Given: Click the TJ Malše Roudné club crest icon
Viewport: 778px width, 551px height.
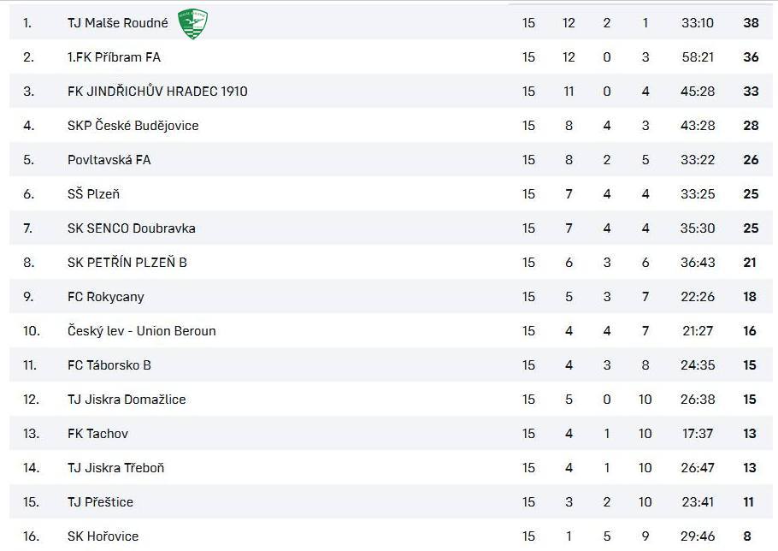Looking at the screenshot, I should pos(192,23).
